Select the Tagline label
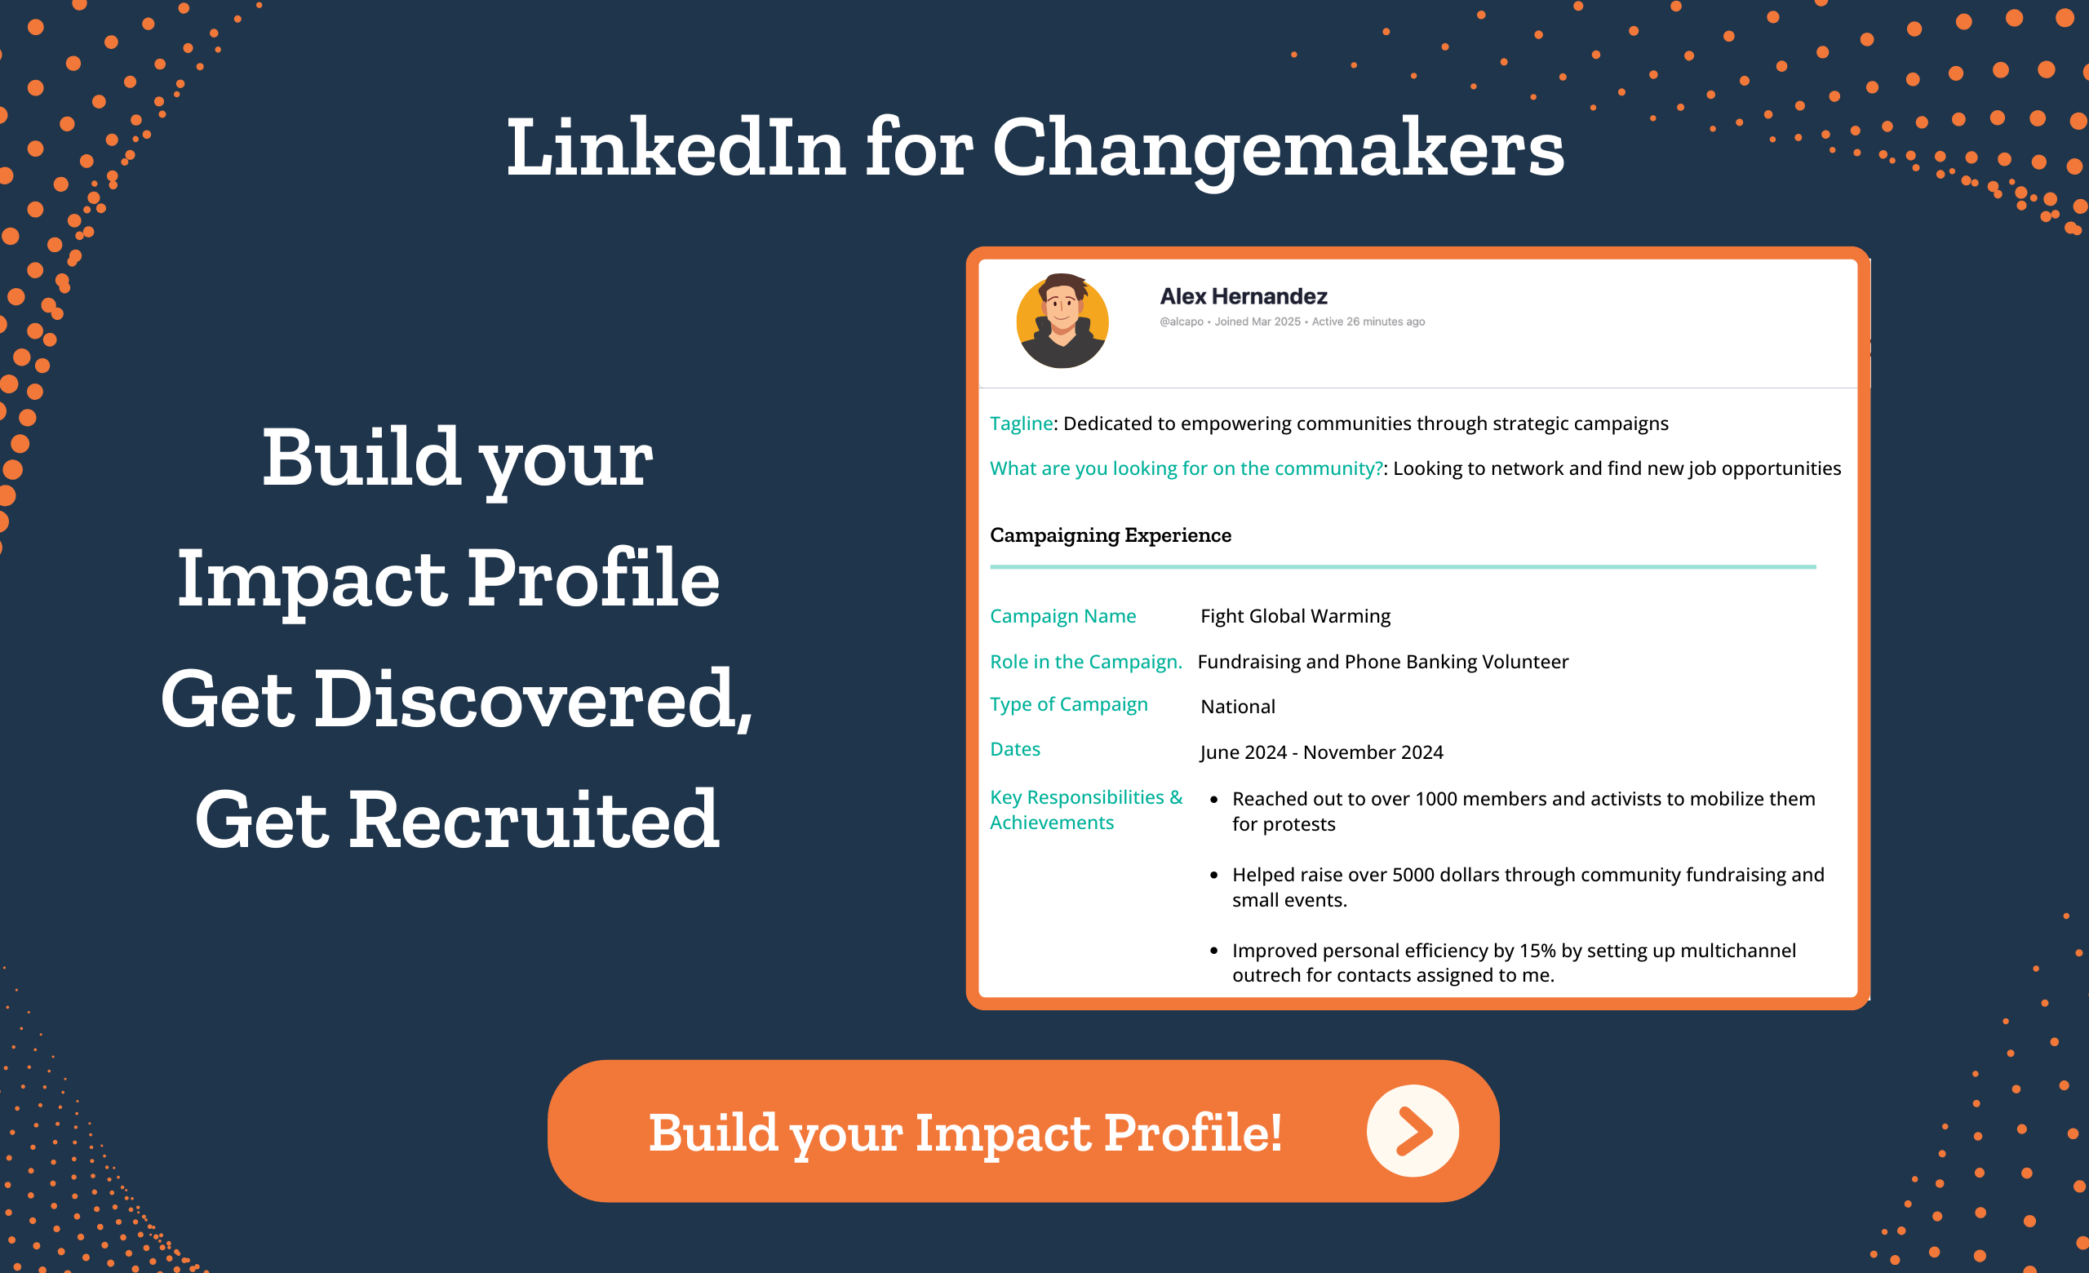Image resolution: width=2089 pixels, height=1273 pixels. 1021,423
